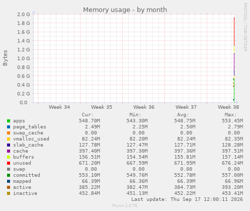
Task: Click the swap gray legend swatch
Action: tap(9, 169)
